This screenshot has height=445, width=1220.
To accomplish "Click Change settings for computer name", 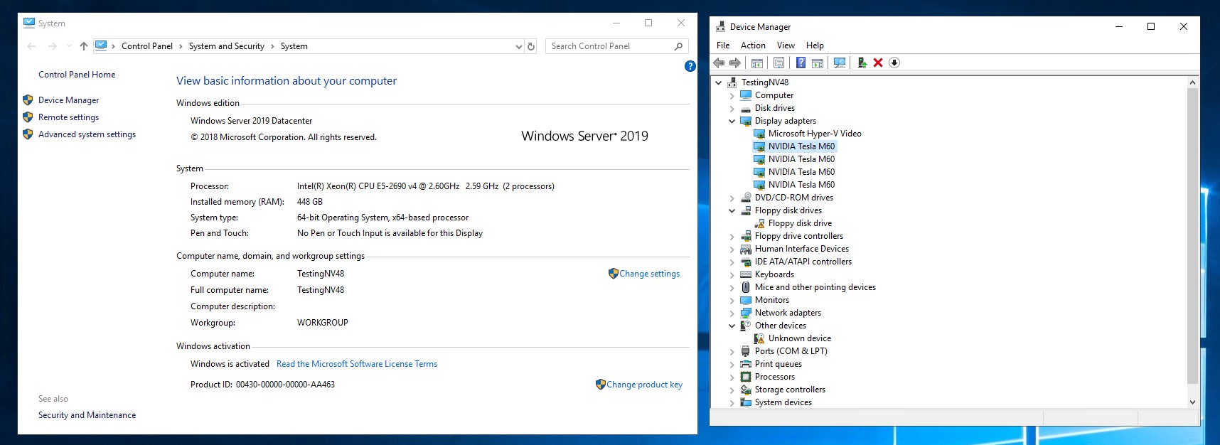I will [x=649, y=274].
